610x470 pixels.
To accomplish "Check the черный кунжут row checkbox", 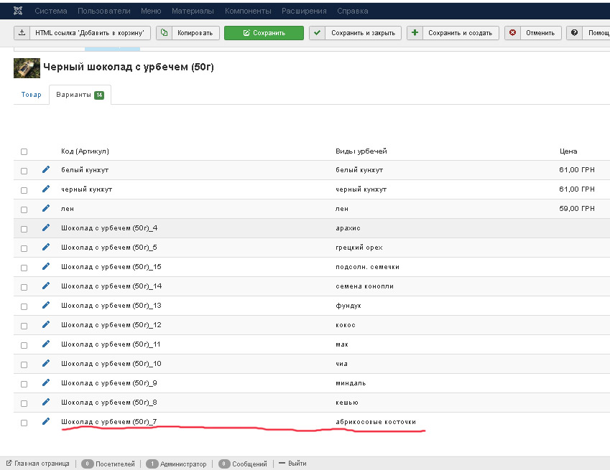I will (24, 190).
